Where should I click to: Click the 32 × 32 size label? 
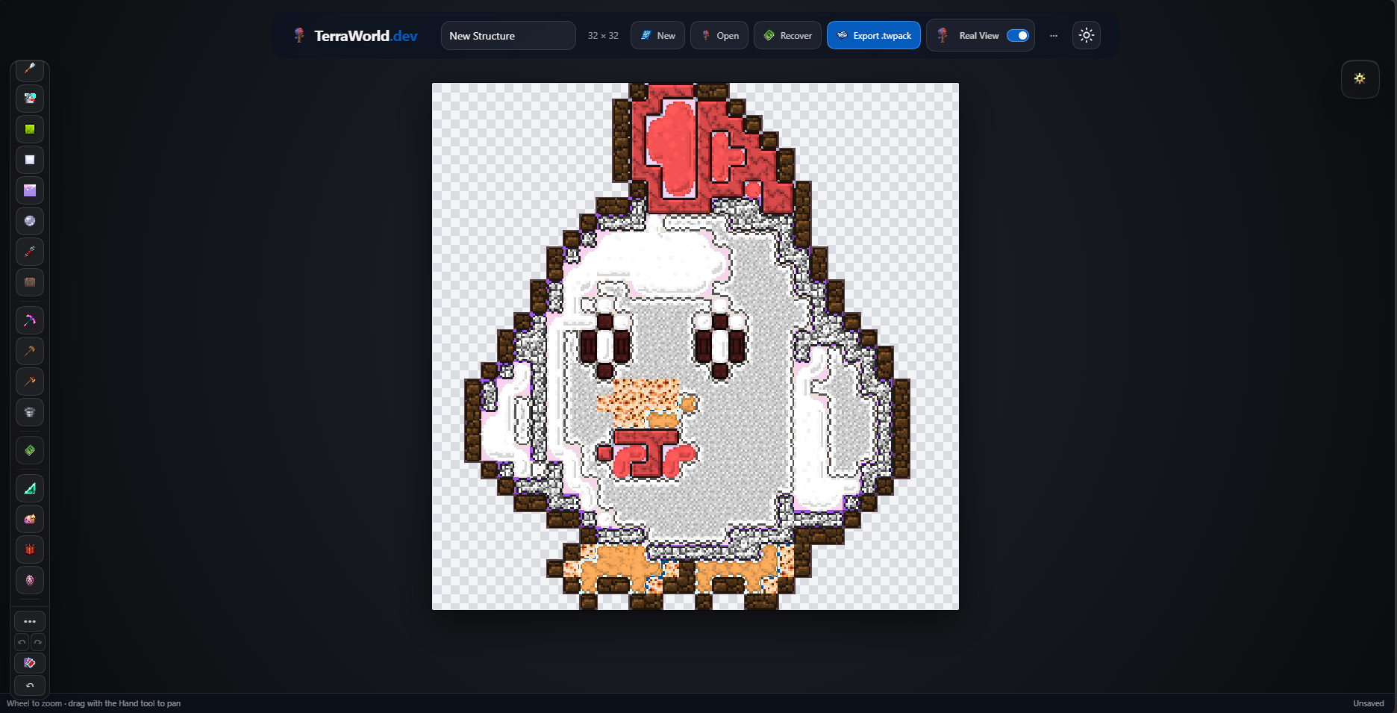(x=603, y=35)
